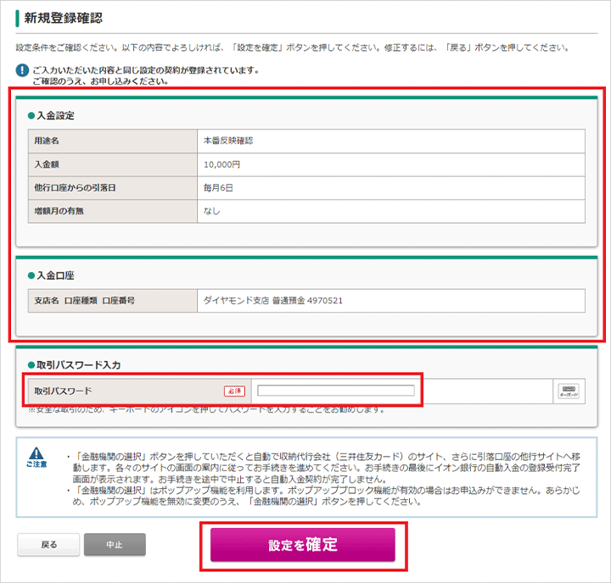Select the 毎月6日 withdrawal date value

218,187
